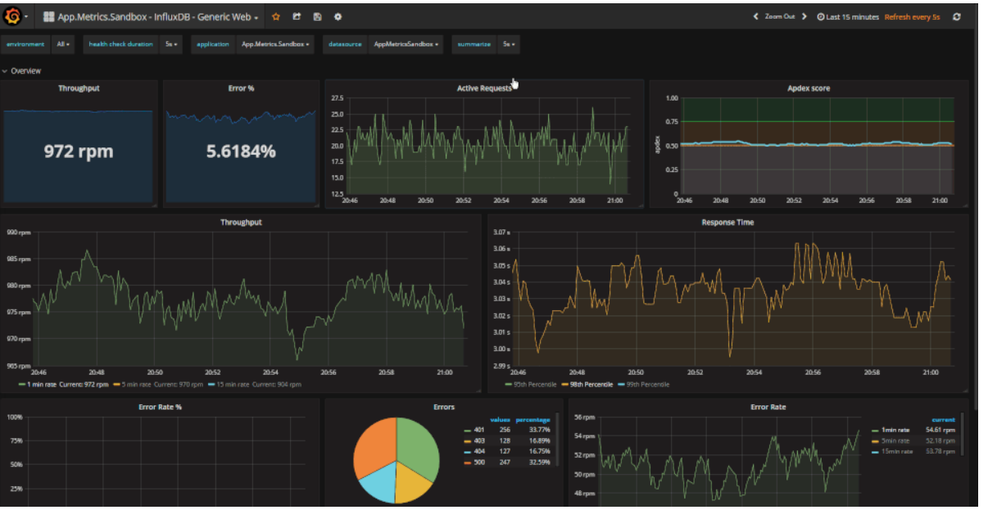
Task: Open the share dashboard icon
Action: [x=296, y=16]
